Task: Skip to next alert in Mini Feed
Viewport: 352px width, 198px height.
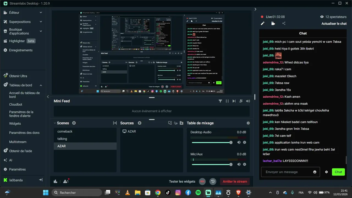Action: coord(234,101)
